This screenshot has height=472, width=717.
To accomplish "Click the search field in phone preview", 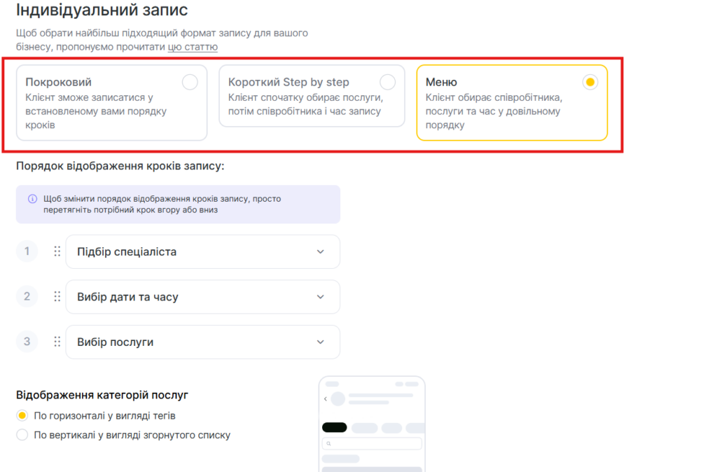I will click(375, 443).
